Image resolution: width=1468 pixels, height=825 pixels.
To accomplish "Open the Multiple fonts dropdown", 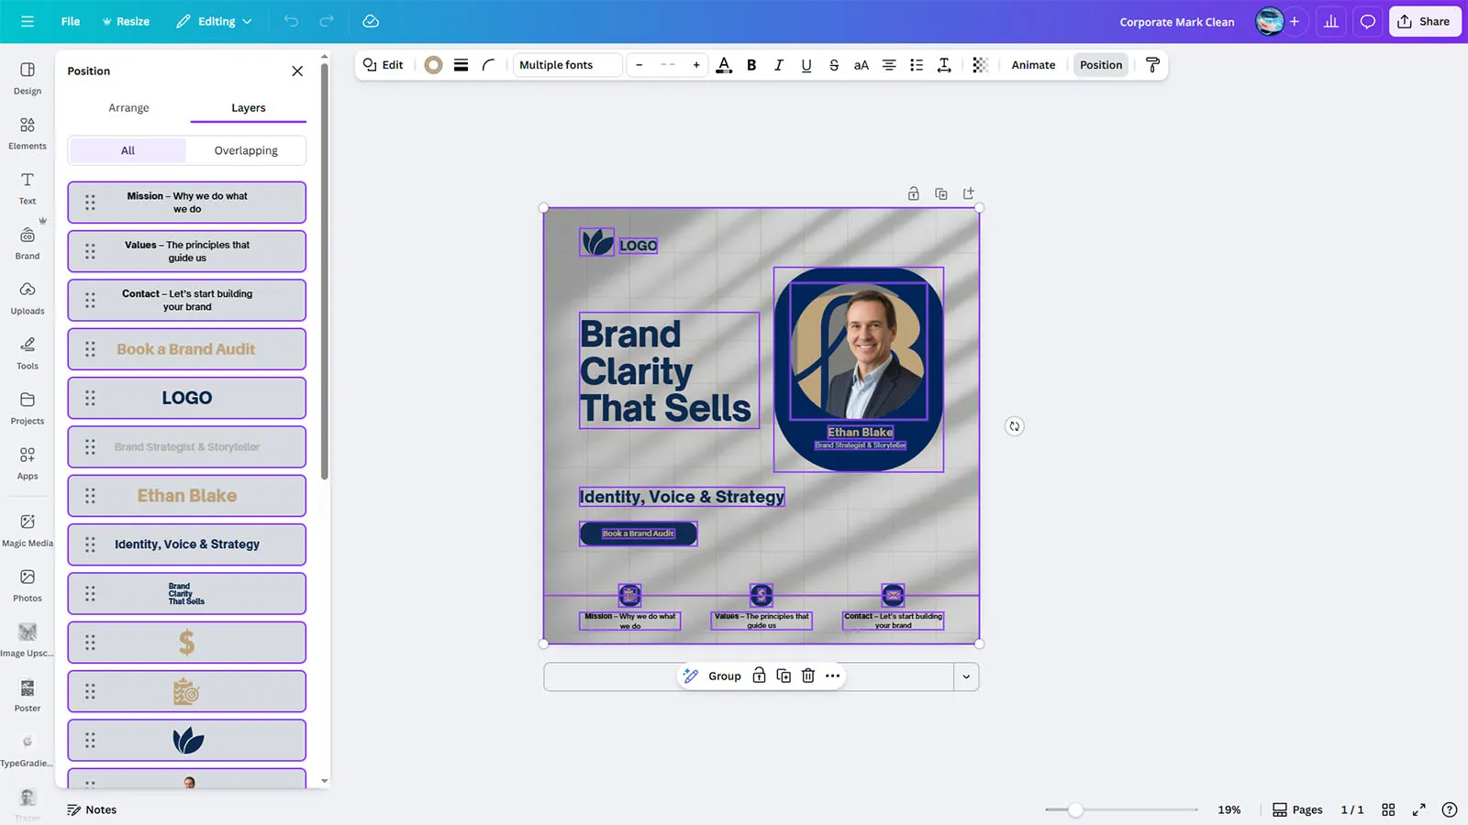I will (567, 65).
